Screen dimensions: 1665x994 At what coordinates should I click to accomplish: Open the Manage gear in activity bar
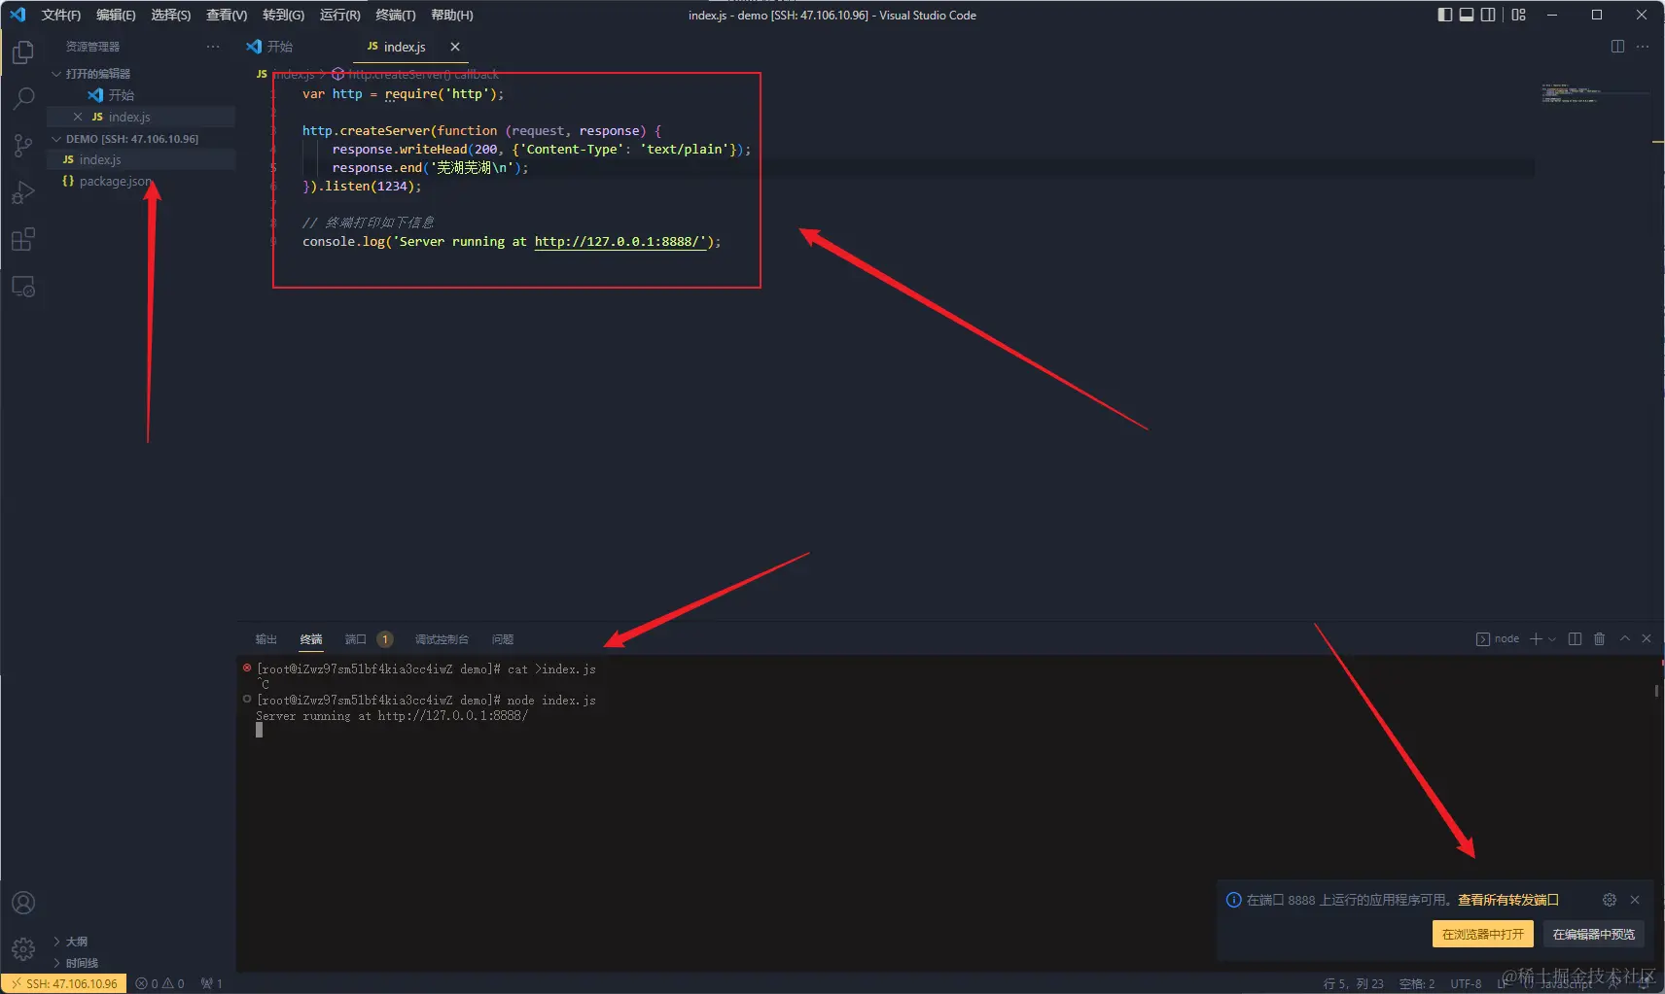click(23, 948)
